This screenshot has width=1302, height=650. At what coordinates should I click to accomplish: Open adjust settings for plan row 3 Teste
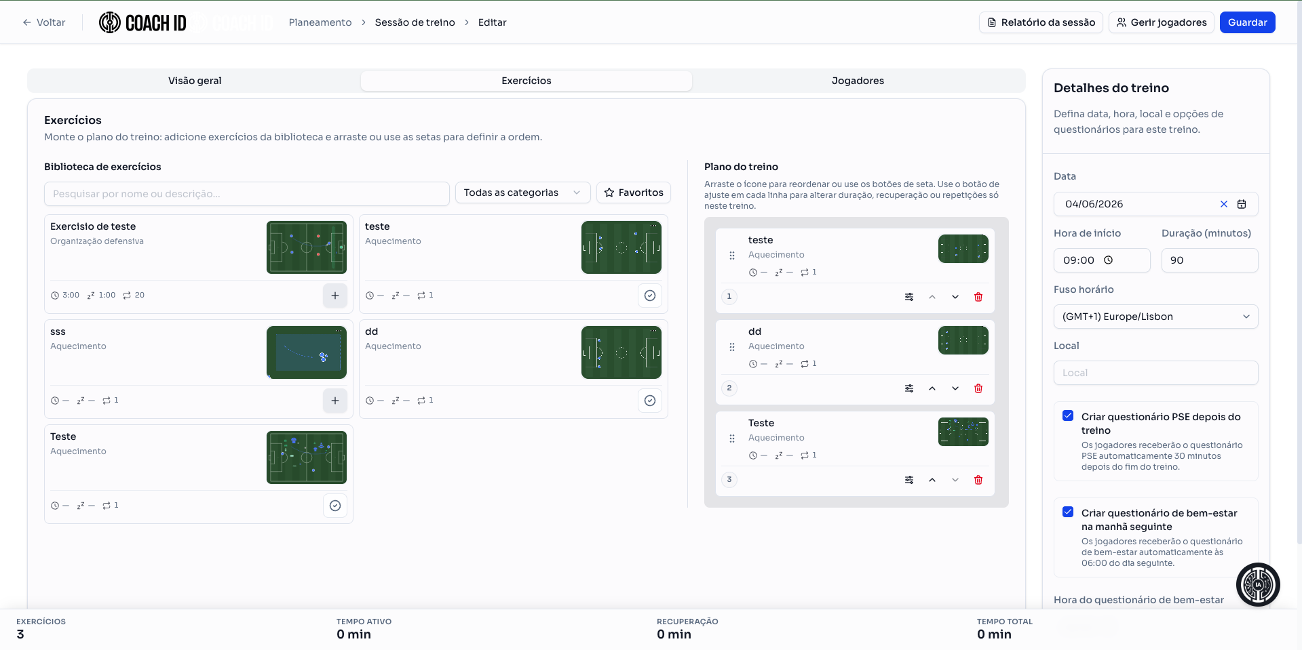point(909,480)
